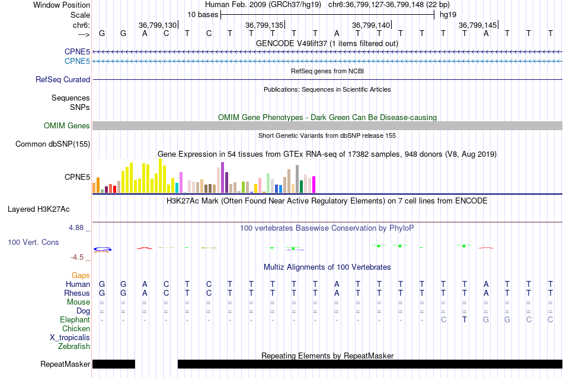Click the strand arrow ---> label

[x=84, y=34]
